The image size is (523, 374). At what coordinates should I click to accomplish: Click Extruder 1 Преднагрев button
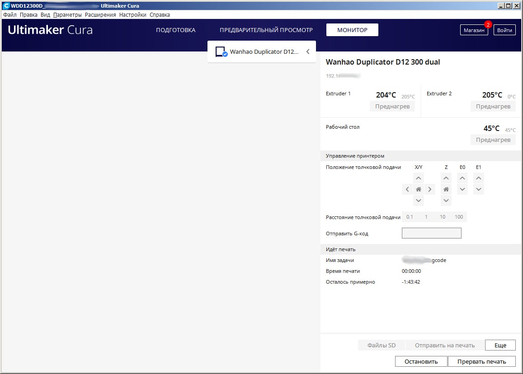(392, 106)
